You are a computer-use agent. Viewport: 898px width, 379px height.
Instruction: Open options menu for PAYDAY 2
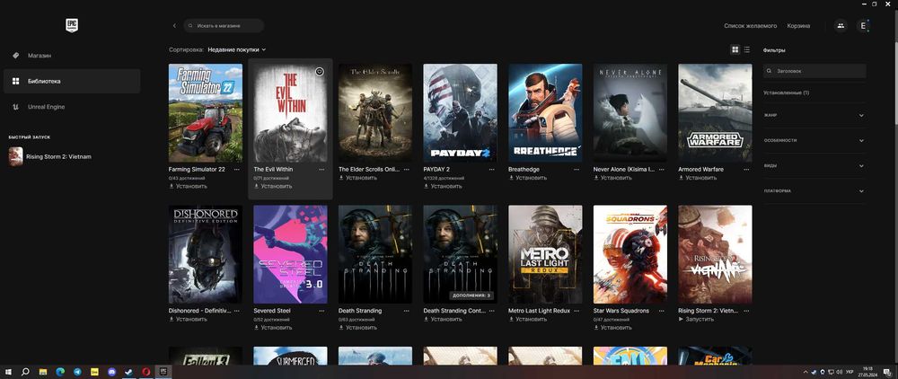(491, 170)
